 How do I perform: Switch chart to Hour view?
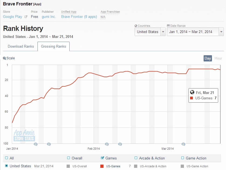[x=218, y=58]
